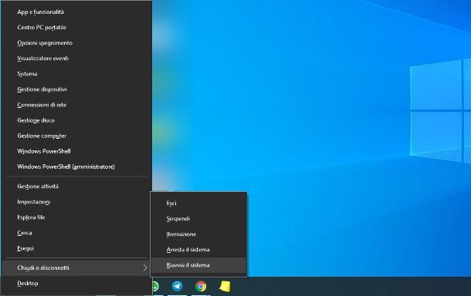Open Telegram from the taskbar
471x296 pixels.
[x=178, y=286]
